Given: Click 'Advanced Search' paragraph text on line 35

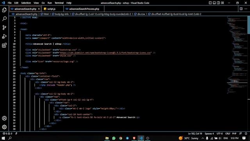Looking at the screenshot, I should 126,117.
